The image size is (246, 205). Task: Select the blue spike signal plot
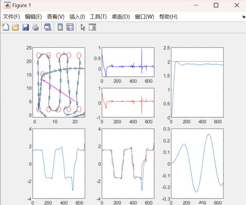click(x=128, y=62)
